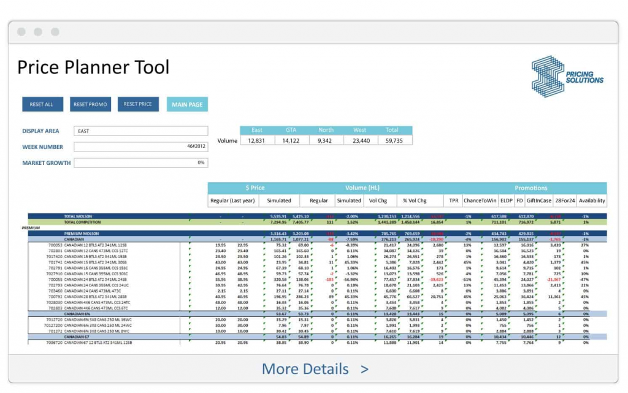The image size is (628, 393).
Task: Click the Total volume value 59,735
Action: [393, 140]
